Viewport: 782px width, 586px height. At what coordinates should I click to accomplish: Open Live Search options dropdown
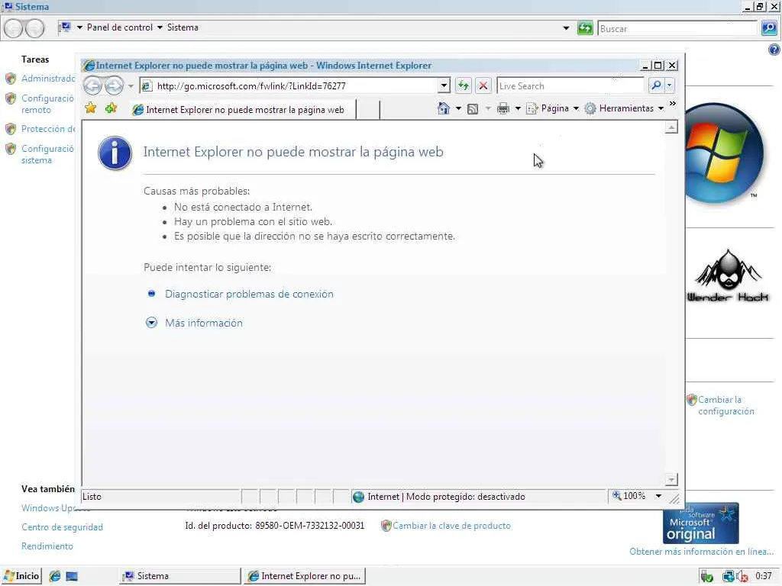coord(670,85)
